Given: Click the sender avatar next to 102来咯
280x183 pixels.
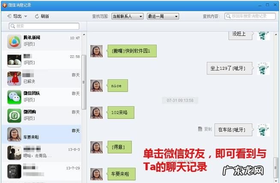Looking at the screenshot, I should pyautogui.click(x=96, y=113).
